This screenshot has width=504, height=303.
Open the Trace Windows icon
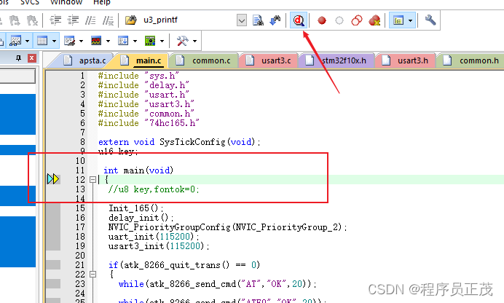point(123,41)
